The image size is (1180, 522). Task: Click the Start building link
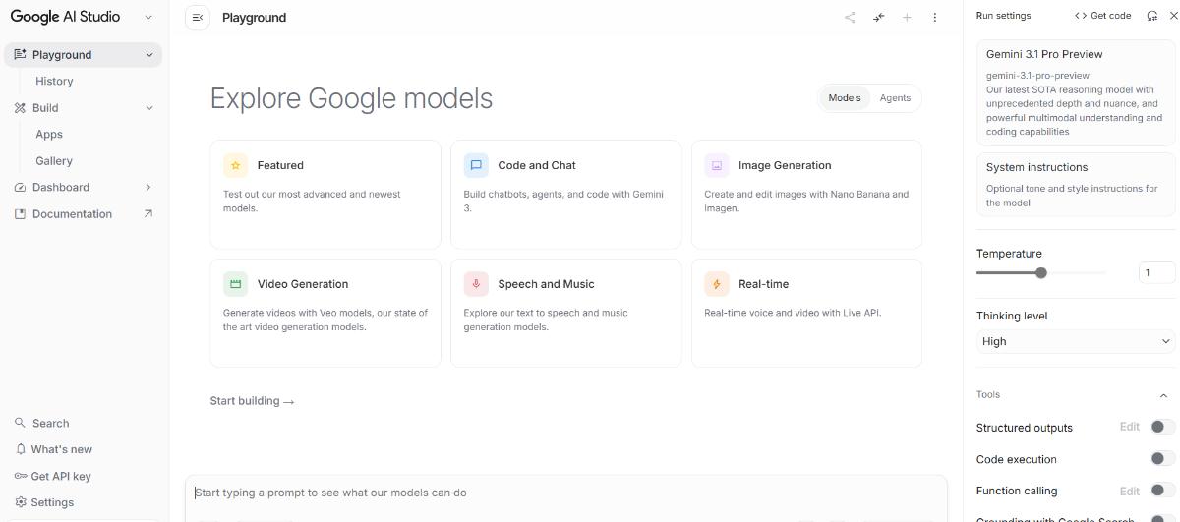tap(252, 401)
